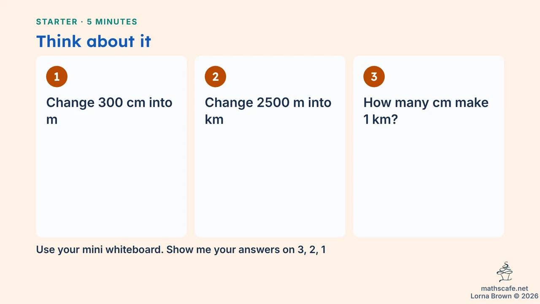Select 'Change 2500 m into km' question text
This screenshot has width=540, height=304.
(x=268, y=111)
